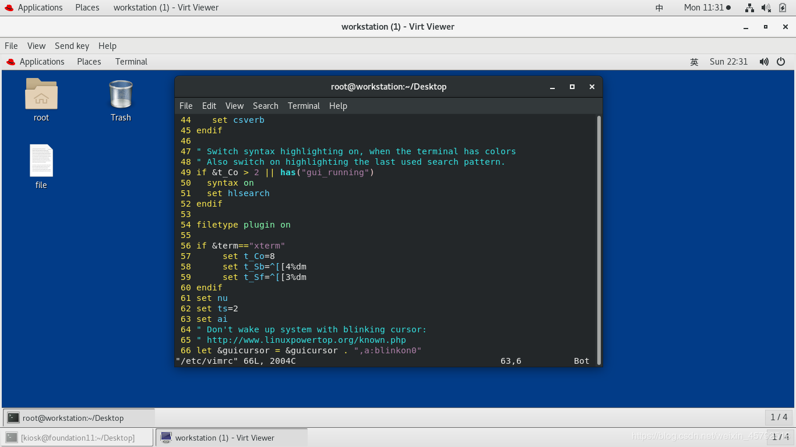The width and height of the screenshot is (796, 447).
Task: Open the terminal Search menu
Action: pos(266,106)
